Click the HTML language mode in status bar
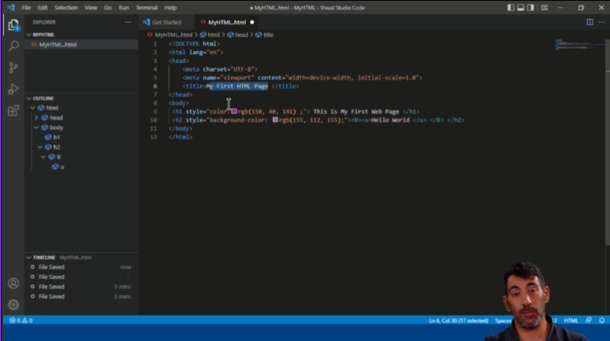 tap(571, 321)
